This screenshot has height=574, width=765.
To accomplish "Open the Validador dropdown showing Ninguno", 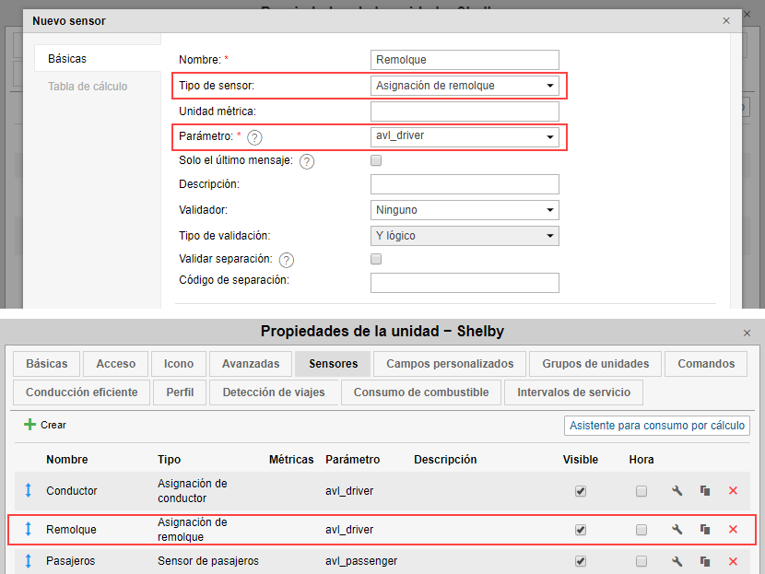I will [465, 210].
